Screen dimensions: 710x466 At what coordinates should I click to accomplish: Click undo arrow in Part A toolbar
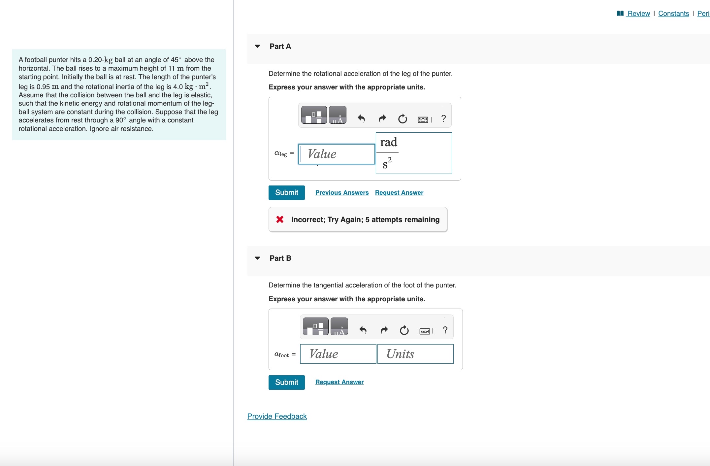click(361, 118)
